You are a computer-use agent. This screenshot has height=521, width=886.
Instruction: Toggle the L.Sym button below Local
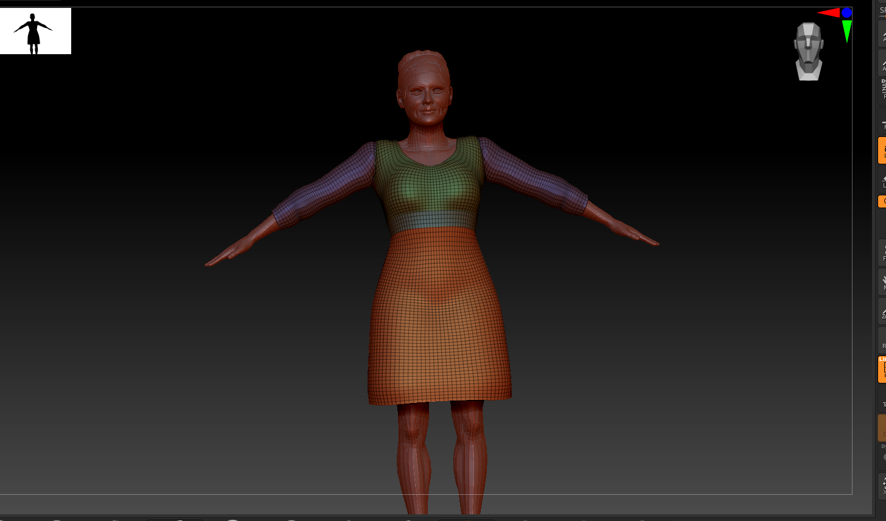882,180
